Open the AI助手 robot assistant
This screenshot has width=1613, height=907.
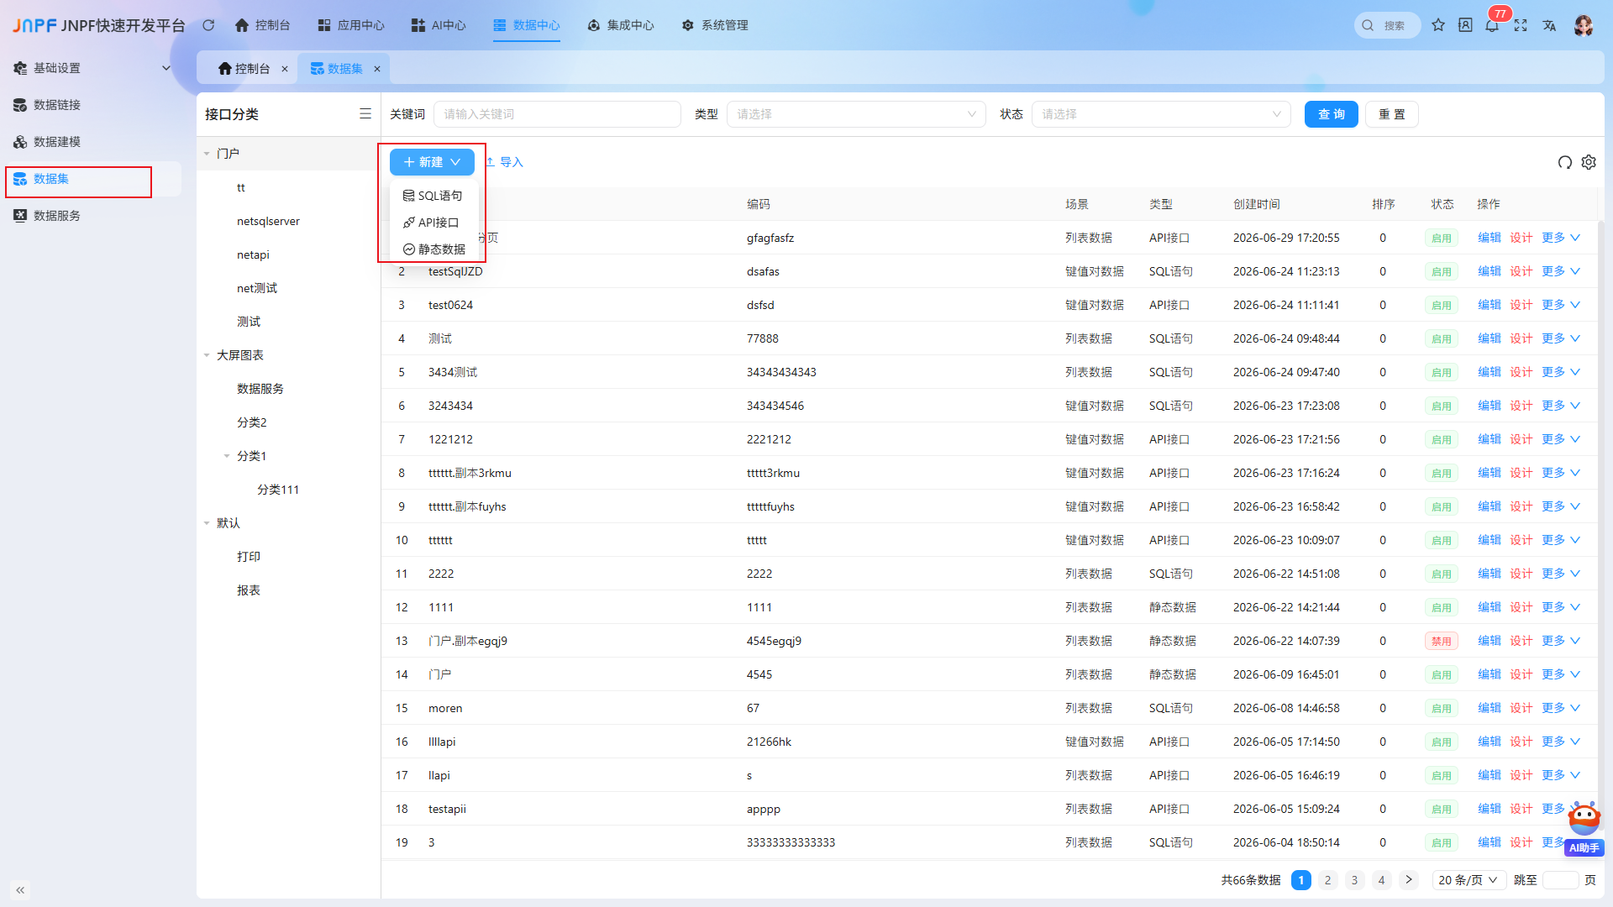[1584, 829]
